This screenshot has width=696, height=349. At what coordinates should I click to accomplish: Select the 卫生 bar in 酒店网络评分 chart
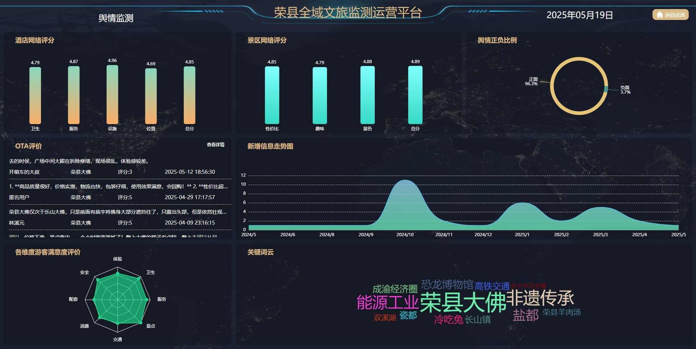pos(35,95)
